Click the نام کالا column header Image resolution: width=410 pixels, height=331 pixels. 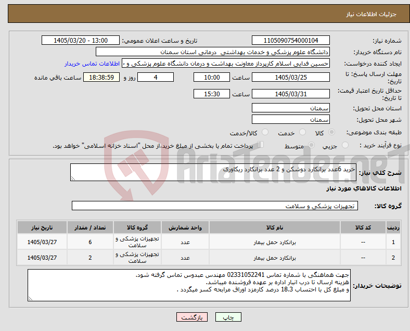point(275,227)
